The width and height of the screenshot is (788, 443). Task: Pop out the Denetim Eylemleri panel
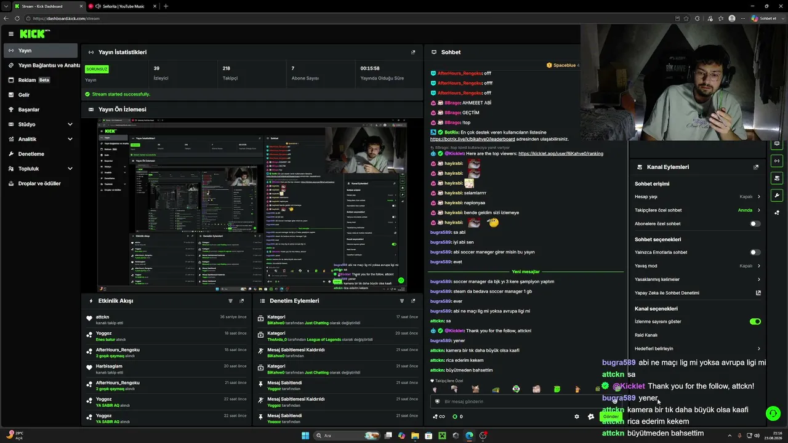pyautogui.click(x=413, y=301)
